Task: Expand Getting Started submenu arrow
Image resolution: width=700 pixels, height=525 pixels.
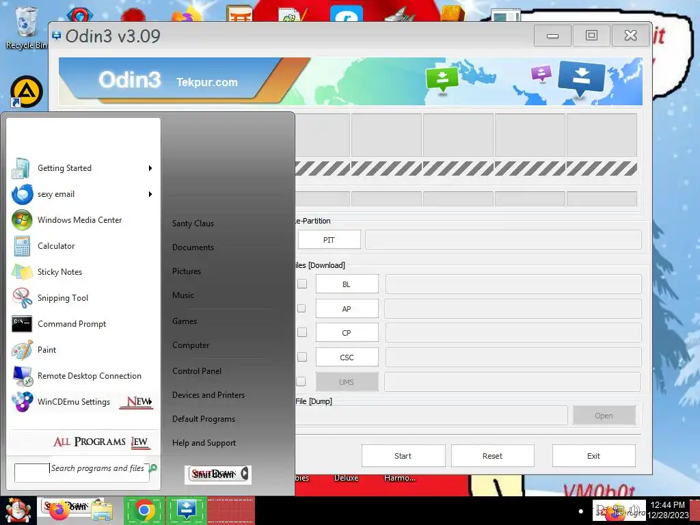Action: pyautogui.click(x=150, y=168)
